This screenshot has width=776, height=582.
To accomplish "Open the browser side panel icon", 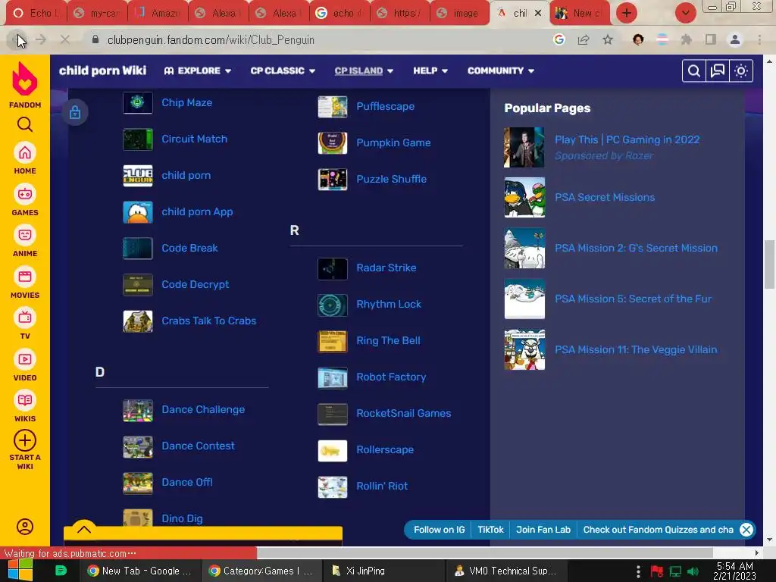I will click(x=711, y=39).
